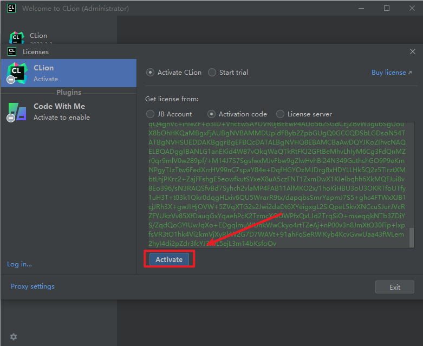The height and width of the screenshot is (346, 423).
Task: Click the CLion icon in Welcome title bar
Action: point(11,9)
